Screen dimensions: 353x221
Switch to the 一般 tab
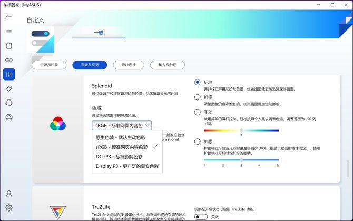(99, 33)
